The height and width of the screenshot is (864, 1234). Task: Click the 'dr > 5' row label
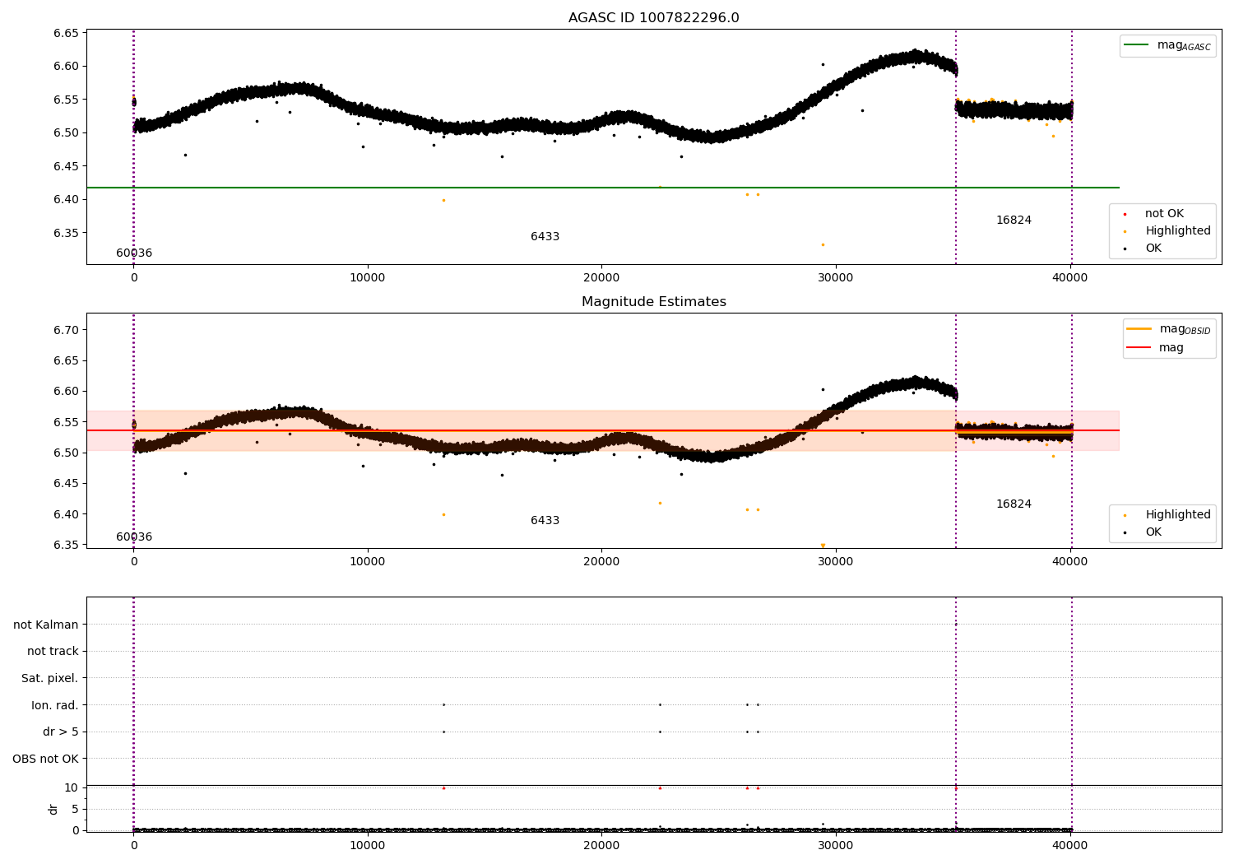[x=61, y=732]
